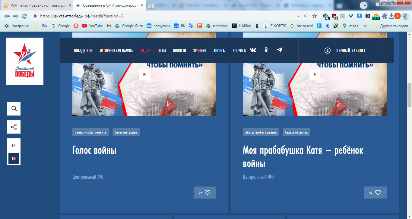The height and width of the screenshot is (219, 412).
Task: Open the PL globe extension icon
Action: point(326,16)
